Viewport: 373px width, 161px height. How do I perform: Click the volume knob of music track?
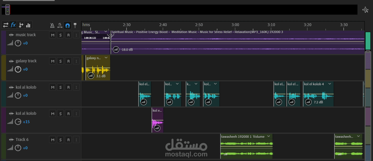tap(18, 43)
